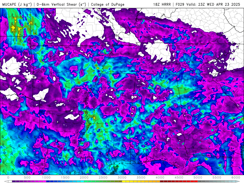The width and height of the screenshot is (244, 183).
Task: Click the 6000 colorbar tick label
Action: (x=236, y=178)
